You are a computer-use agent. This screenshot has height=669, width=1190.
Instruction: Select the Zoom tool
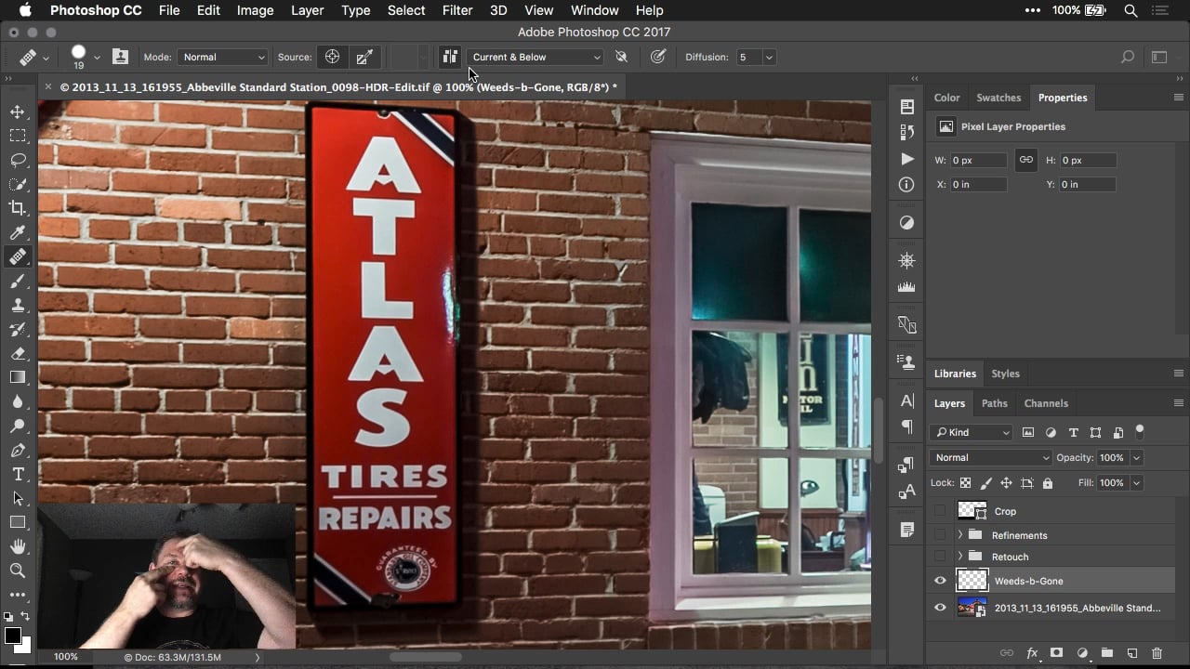(18, 571)
